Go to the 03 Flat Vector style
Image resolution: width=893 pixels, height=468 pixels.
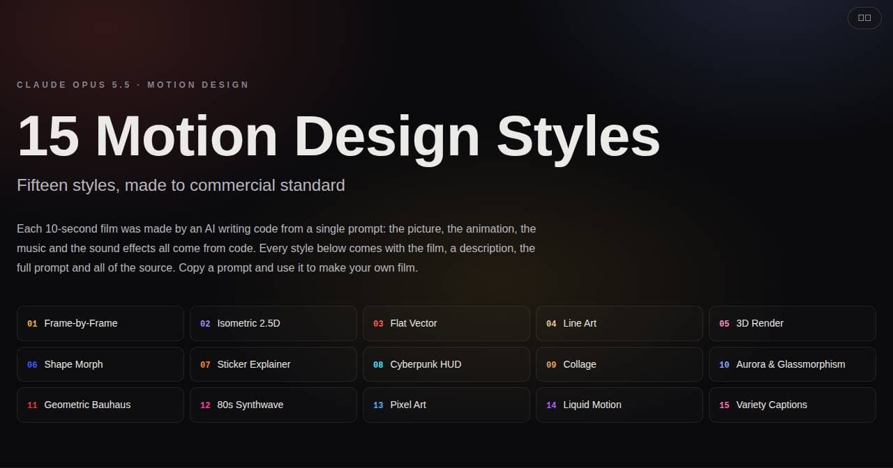pyautogui.click(x=446, y=323)
